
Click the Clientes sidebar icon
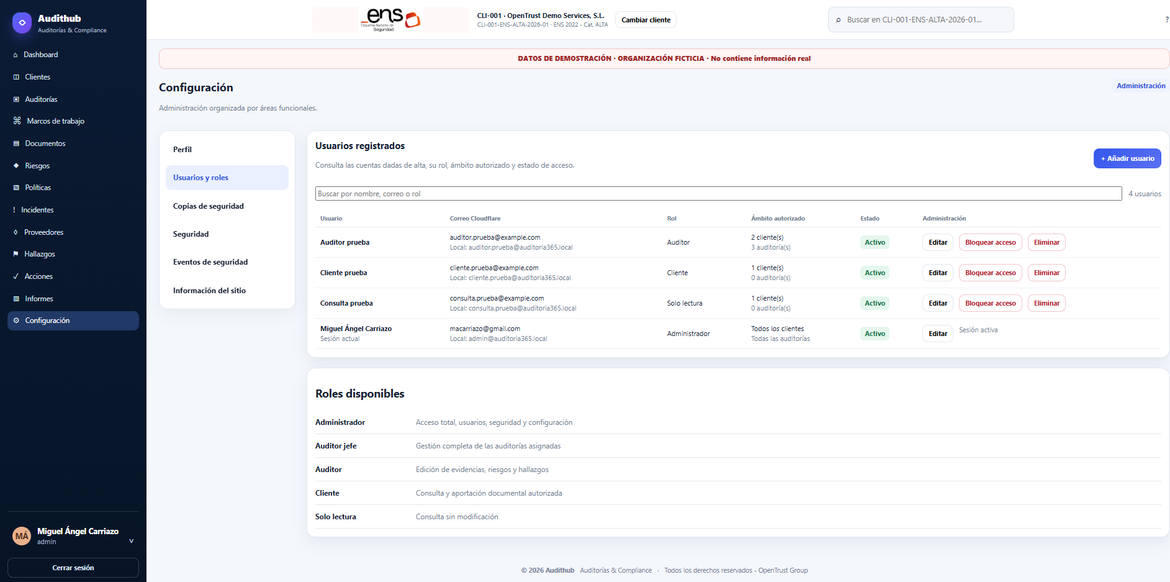pyautogui.click(x=16, y=77)
